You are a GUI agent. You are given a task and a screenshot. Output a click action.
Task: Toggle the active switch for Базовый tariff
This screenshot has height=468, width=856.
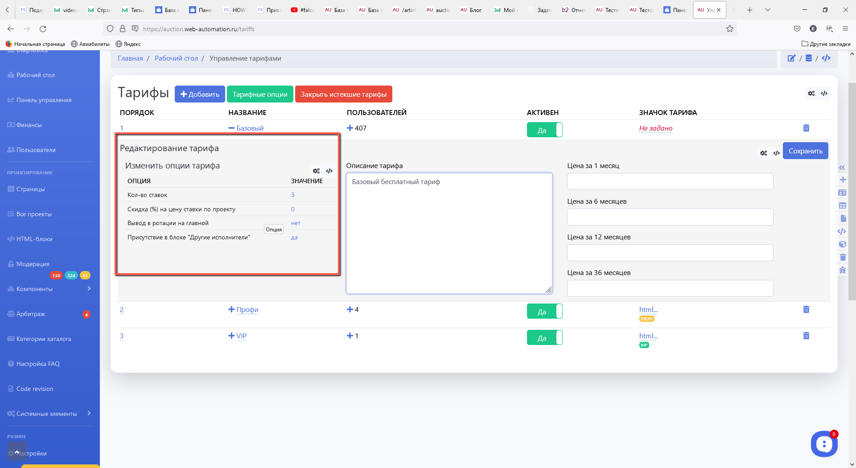544,130
